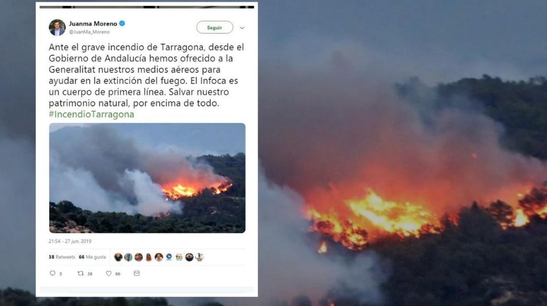The width and height of the screenshot is (547, 306).
Task: Enlarge the wildfire photo in tweet
Action: pyautogui.click(x=147, y=178)
